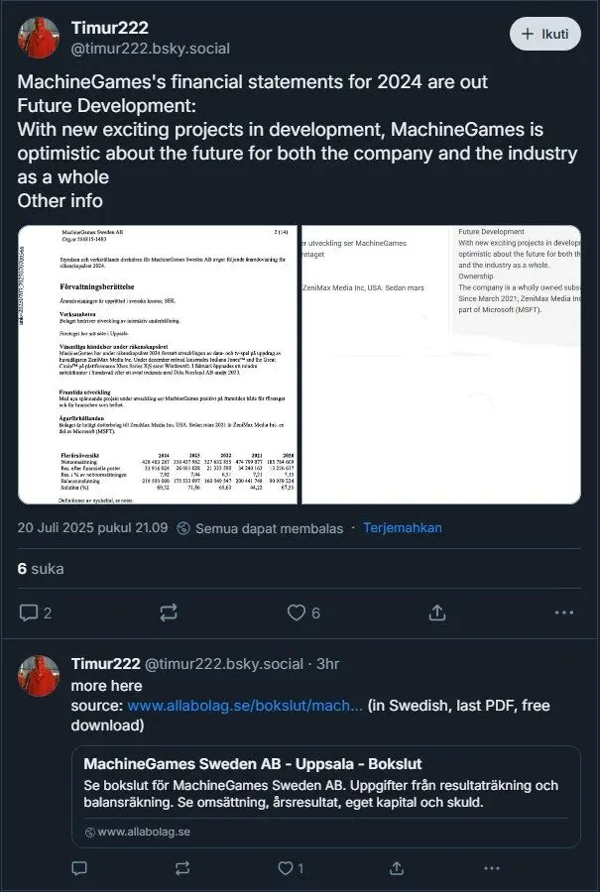Open the Future Development translation image
Image resolution: width=600 pixels, height=892 pixels.
pos(519,365)
